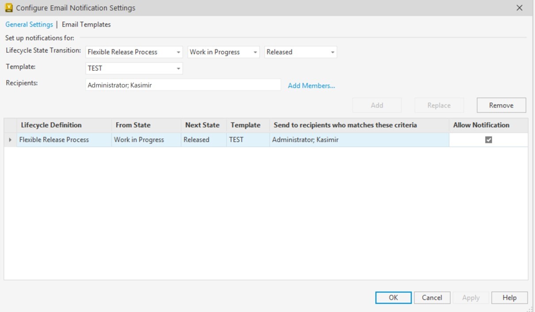Sort by Lifecycle Definition column header

point(64,125)
